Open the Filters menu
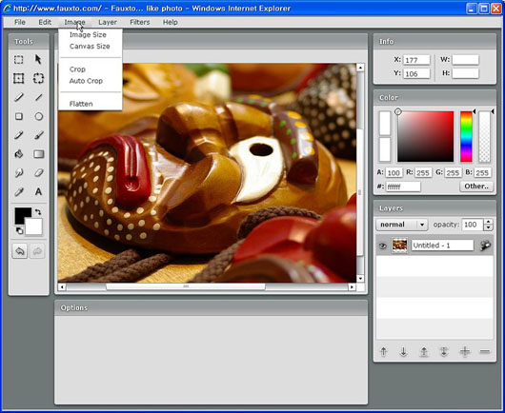The height and width of the screenshot is (413, 505). coord(140,22)
